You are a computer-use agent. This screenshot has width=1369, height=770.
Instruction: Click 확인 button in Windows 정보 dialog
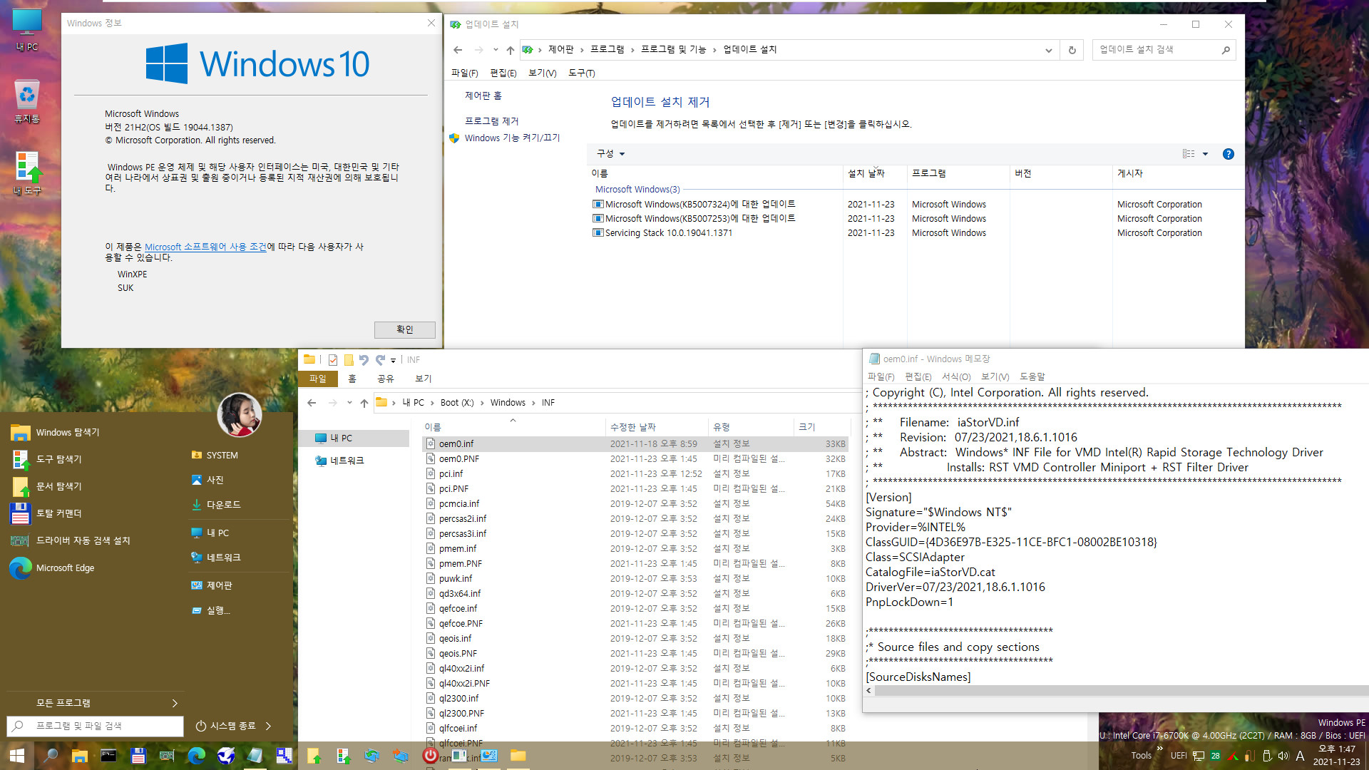(x=405, y=329)
